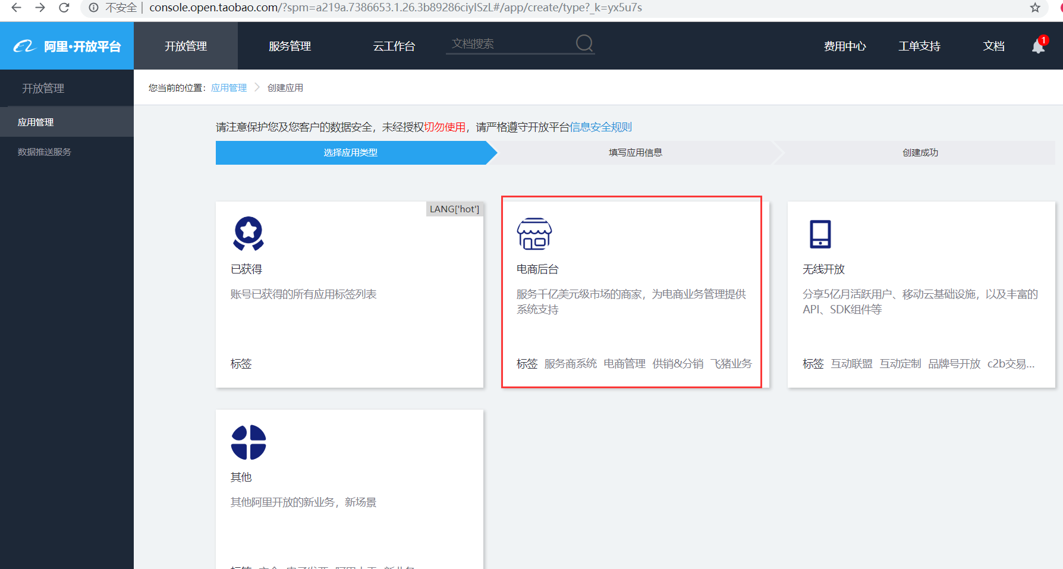The height and width of the screenshot is (569, 1063).
Task: Click the 电商后台 shop icon
Action: click(534, 234)
